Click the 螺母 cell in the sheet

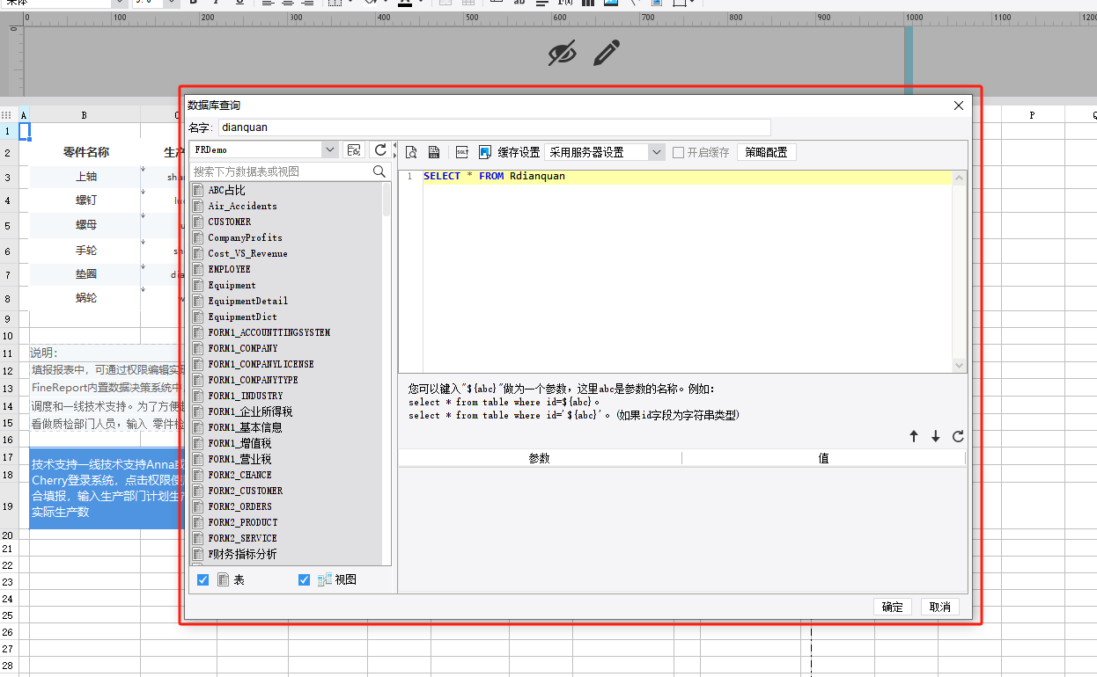point(85,225)
